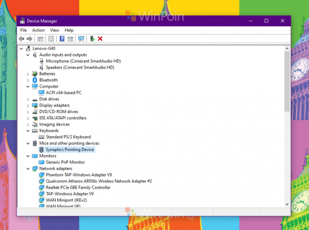Click the Batteries category icon
The height and width of the screenshot is (230, 309).
pos(35,74)
